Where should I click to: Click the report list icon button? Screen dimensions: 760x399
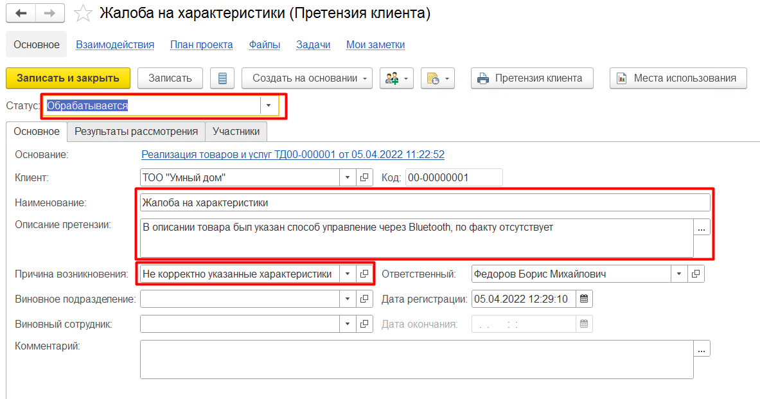[223, 78]
